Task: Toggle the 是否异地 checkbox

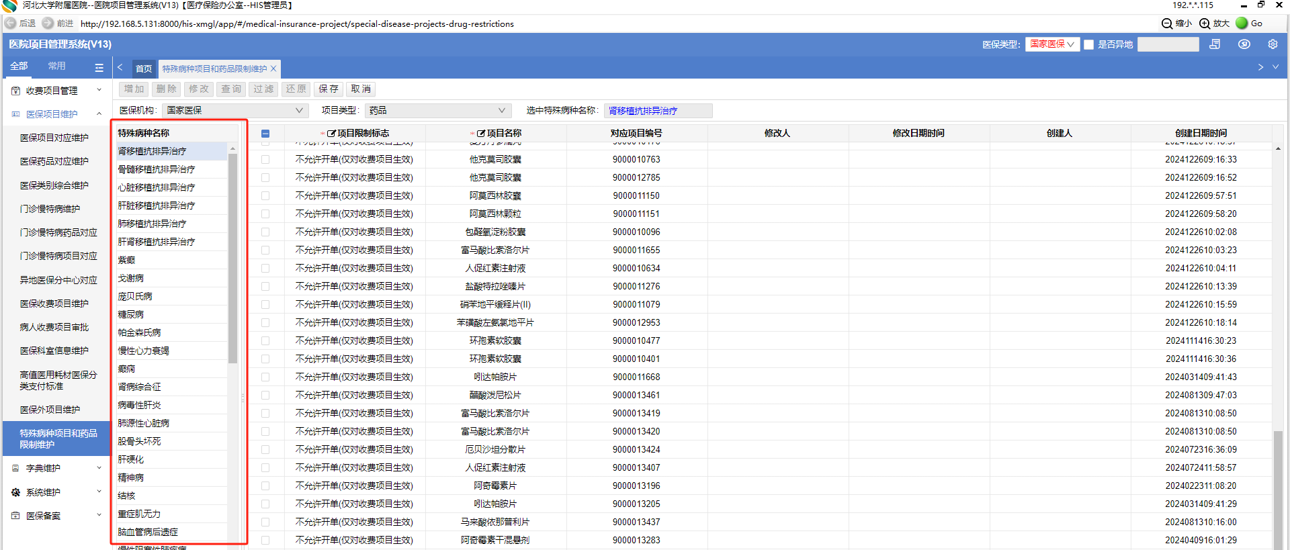Action: click(1089, 44)
